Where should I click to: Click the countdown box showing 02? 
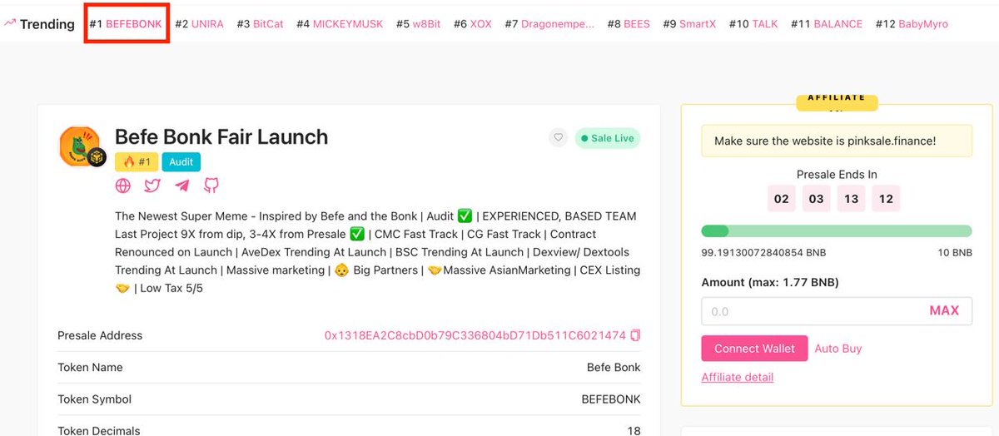coord(781,199)
